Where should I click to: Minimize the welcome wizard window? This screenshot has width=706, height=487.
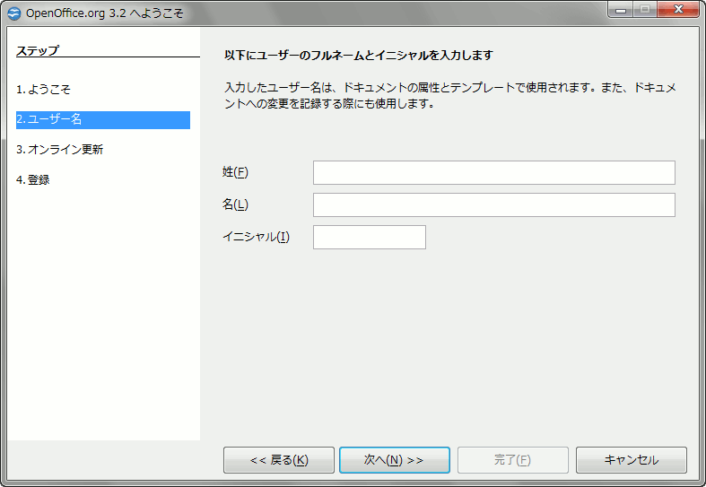tap(621, 10)
